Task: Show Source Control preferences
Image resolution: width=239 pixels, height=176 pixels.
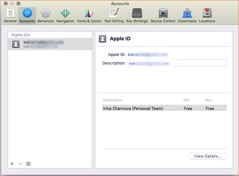Action: [163, 15]
